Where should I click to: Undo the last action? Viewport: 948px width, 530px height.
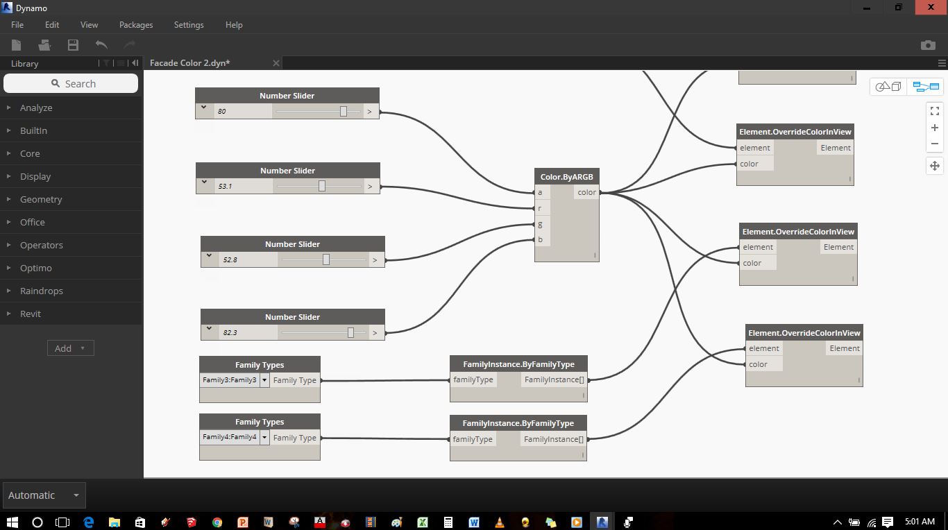click(x=101, y=45)
